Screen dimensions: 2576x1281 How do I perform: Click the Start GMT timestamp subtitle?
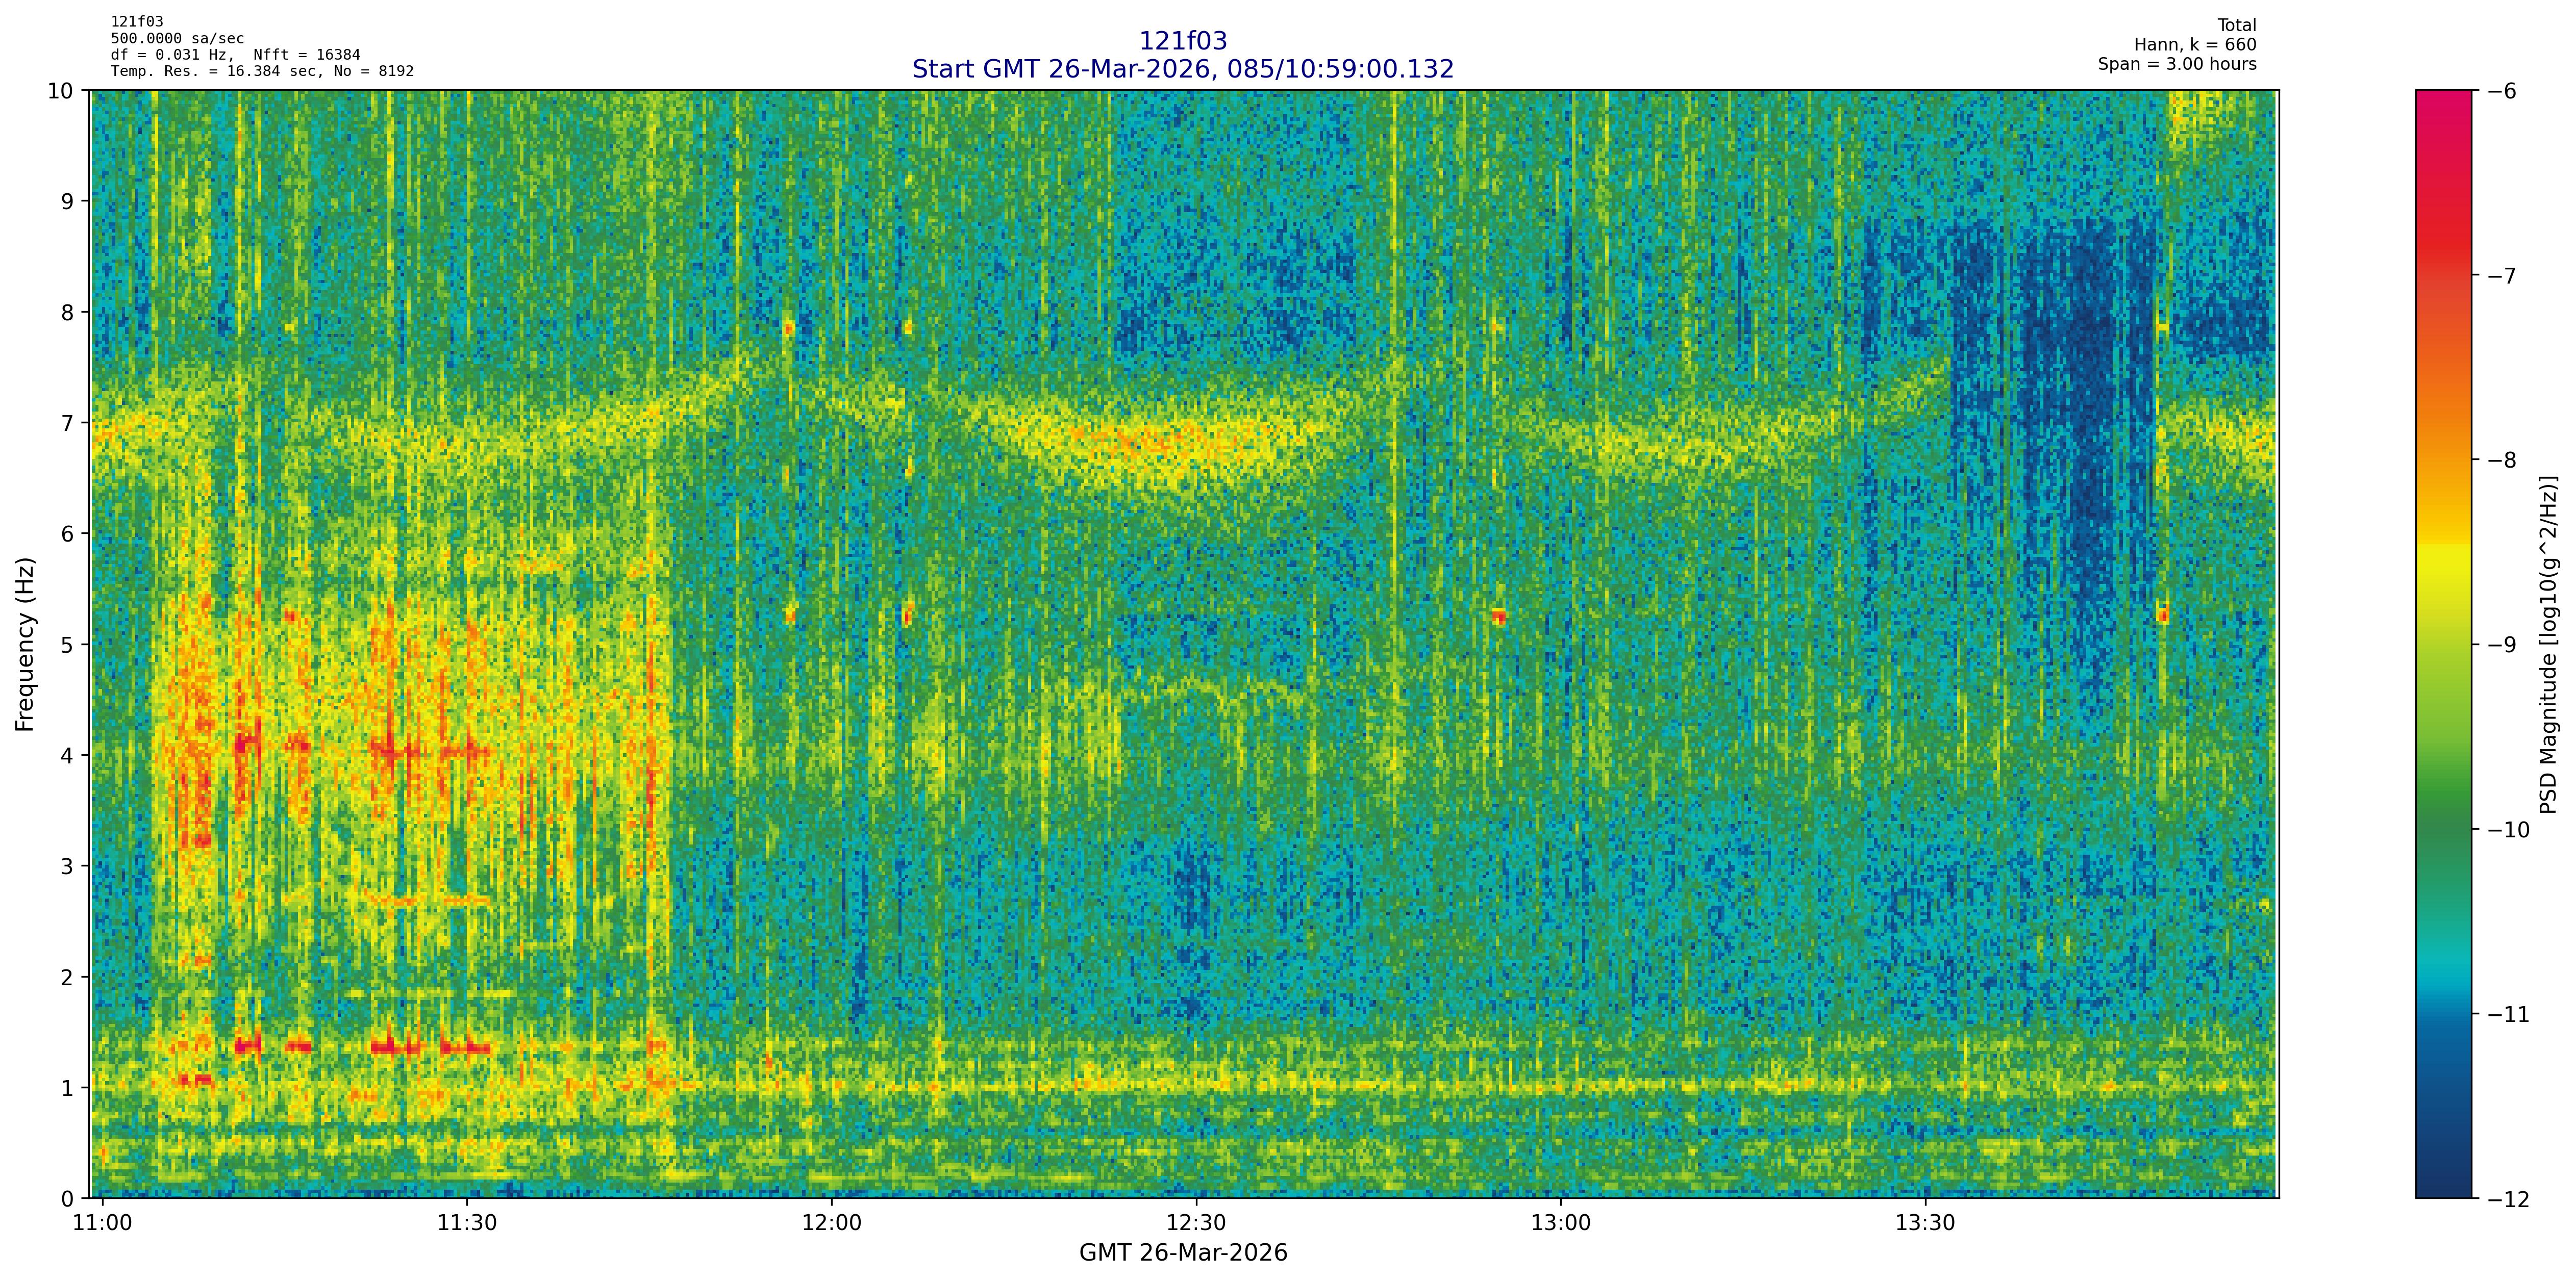click(x=1183, y=69)
